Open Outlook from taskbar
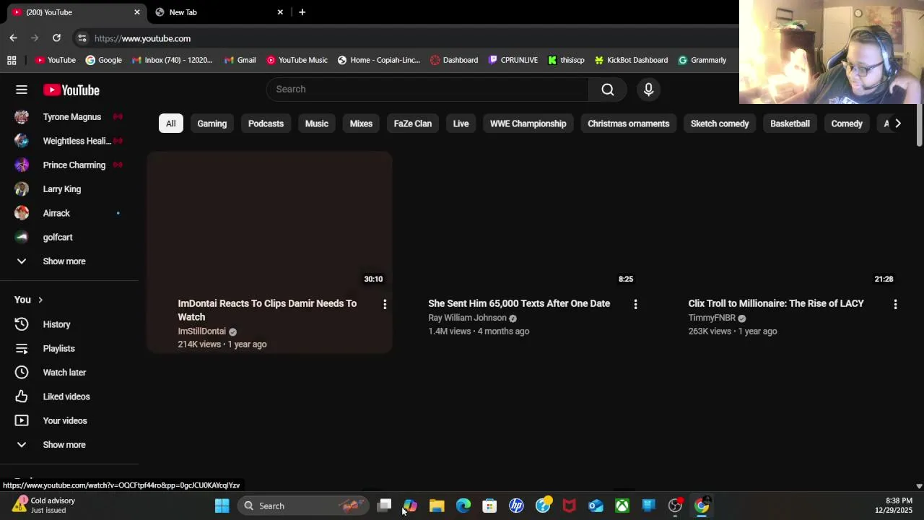 [596, 506]
